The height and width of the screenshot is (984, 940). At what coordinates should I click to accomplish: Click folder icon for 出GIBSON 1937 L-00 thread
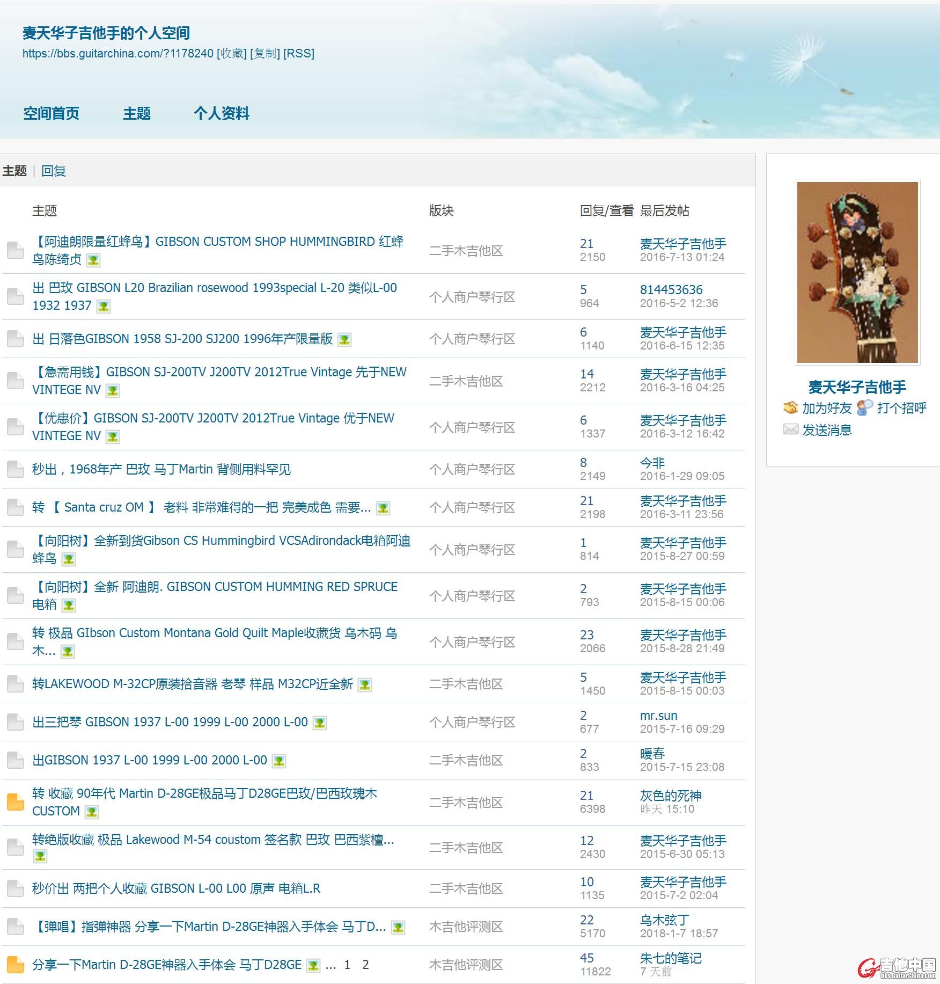point(16,760)
